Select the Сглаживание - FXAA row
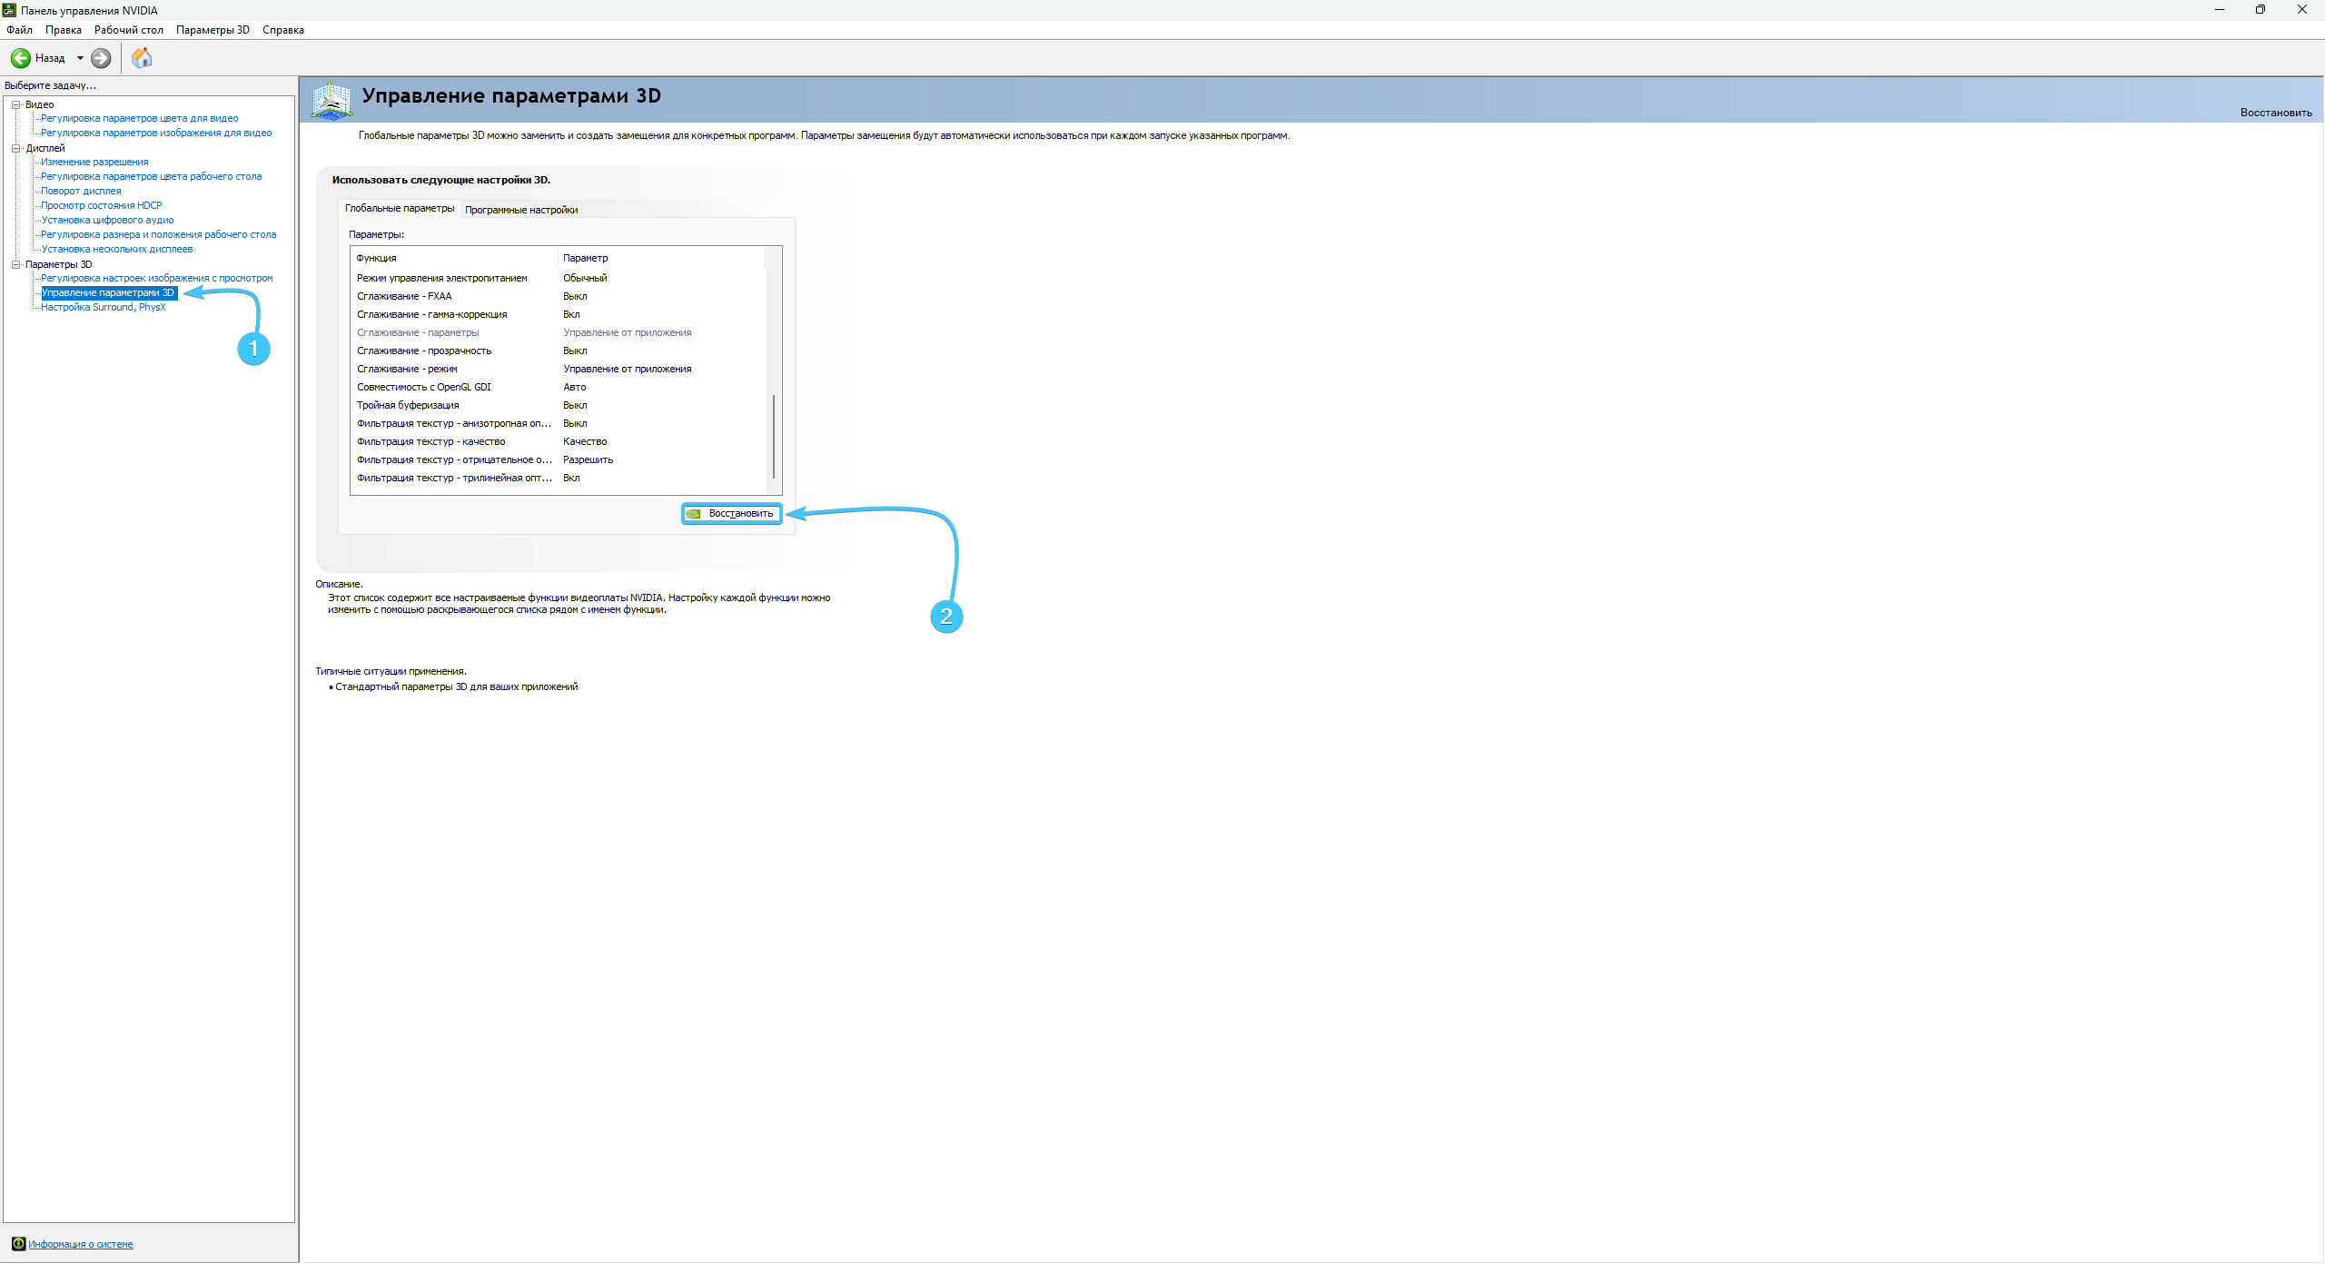The image size is (2325, 1264). coord(559,296)
